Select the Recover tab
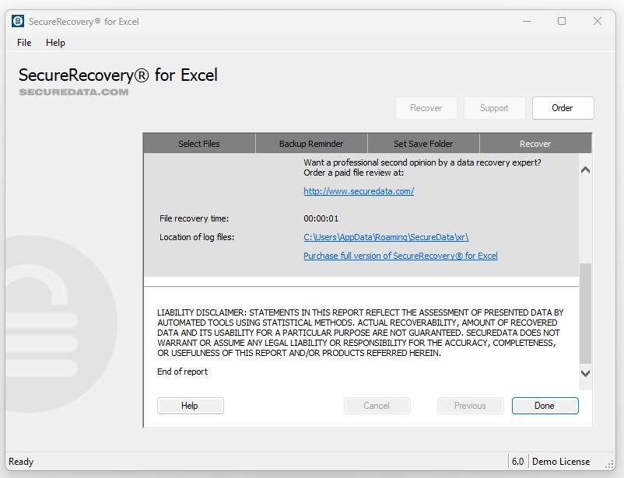This screenshot has width=624, height=478. coord(535,143)
